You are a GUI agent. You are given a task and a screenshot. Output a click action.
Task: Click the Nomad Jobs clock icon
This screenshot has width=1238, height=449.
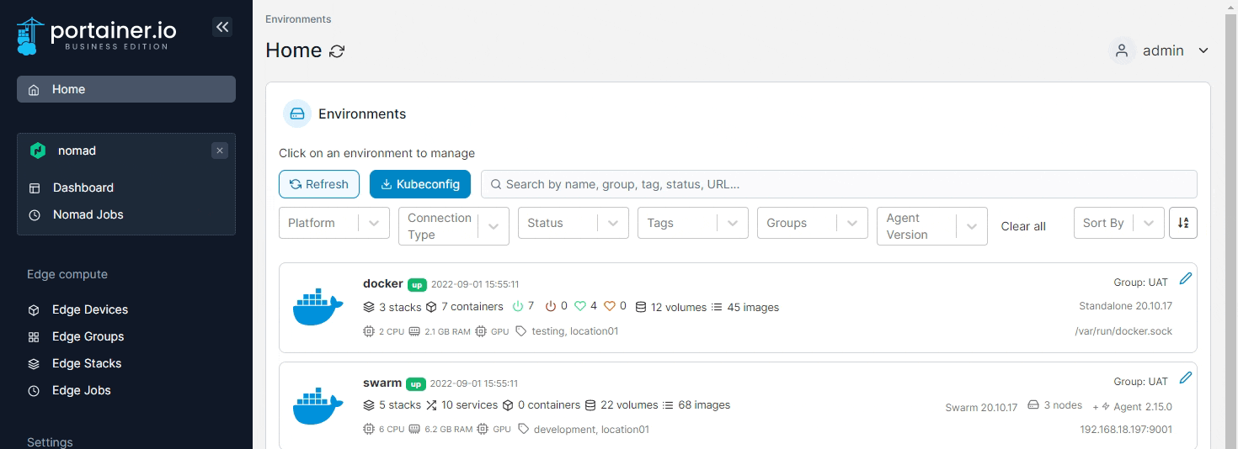click(35, 214)
